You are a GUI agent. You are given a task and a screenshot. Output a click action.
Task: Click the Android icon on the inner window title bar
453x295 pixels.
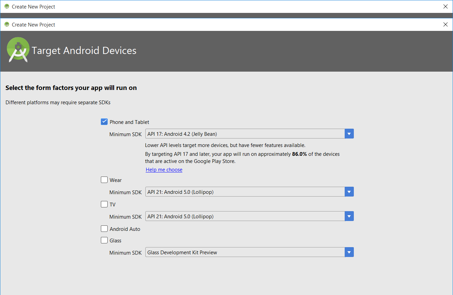pyautogui.click(x=6, y=24)
